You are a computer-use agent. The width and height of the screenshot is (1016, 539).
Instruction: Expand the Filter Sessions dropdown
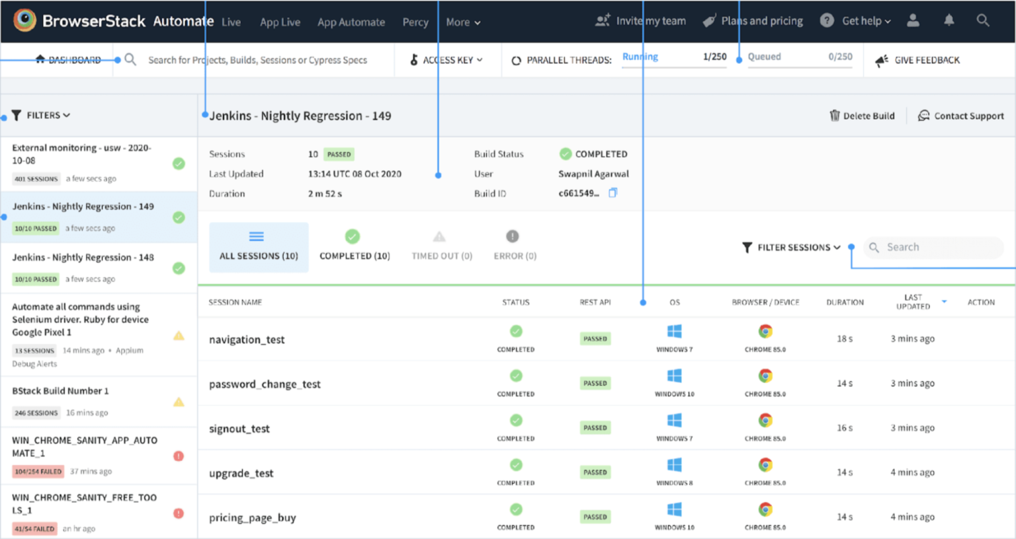pyautogui.click(x=791, y=247)
